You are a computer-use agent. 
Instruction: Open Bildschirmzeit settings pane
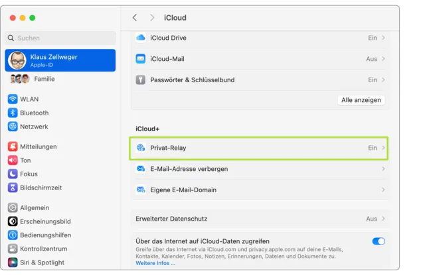coord(60,188)
